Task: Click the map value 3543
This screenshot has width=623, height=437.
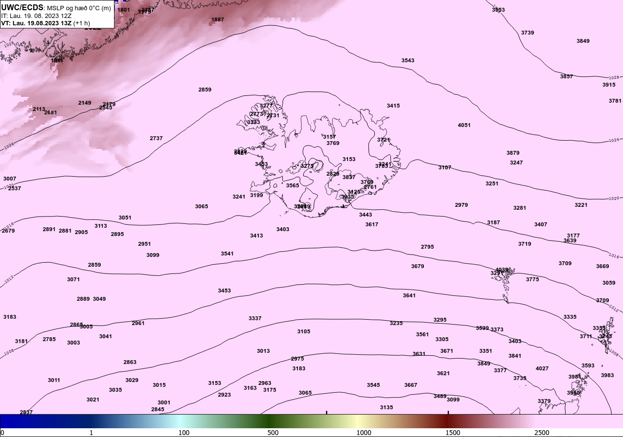Action: coord(408,60)
